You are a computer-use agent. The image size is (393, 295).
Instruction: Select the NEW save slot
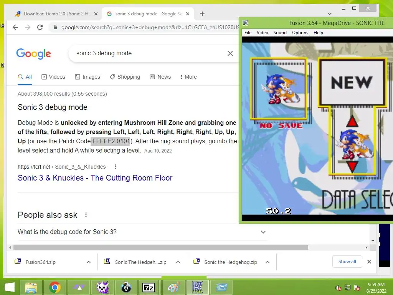point(352,82)
